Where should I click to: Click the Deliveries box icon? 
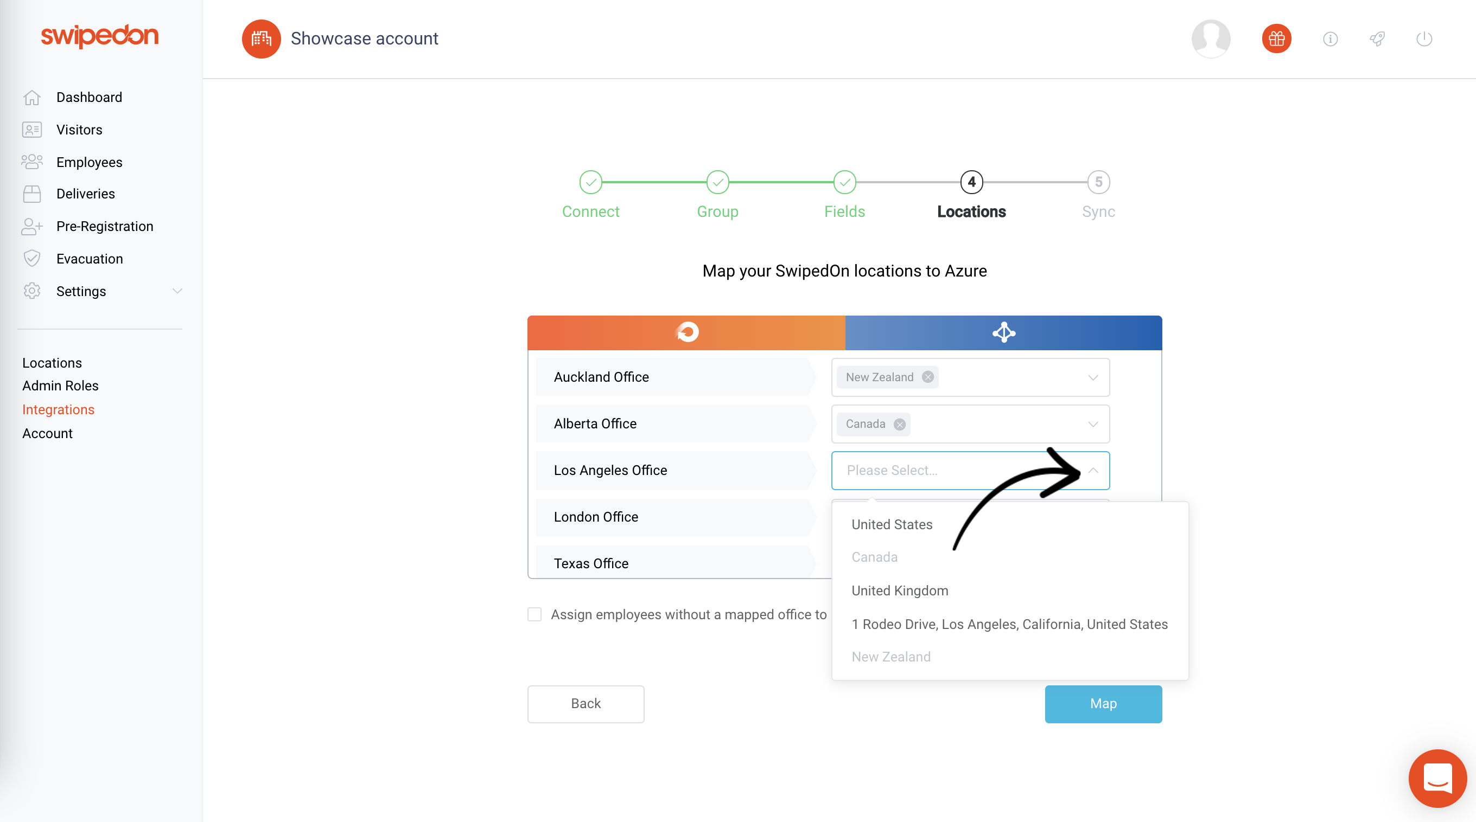(32, 194)
